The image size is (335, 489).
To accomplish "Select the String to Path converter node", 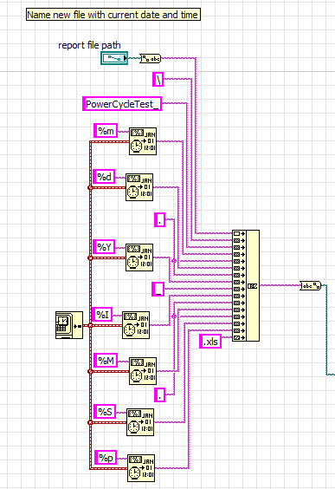I will 311,285.
